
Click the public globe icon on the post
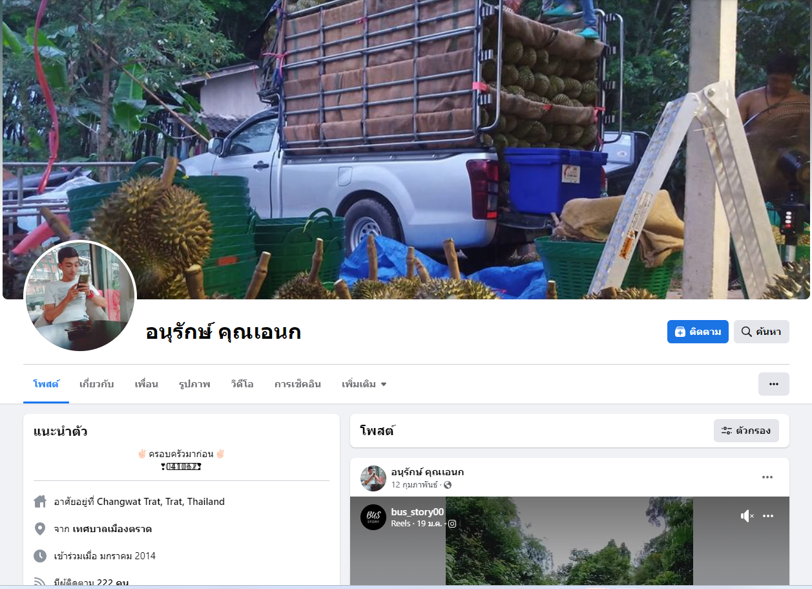(x=448, y=485)
